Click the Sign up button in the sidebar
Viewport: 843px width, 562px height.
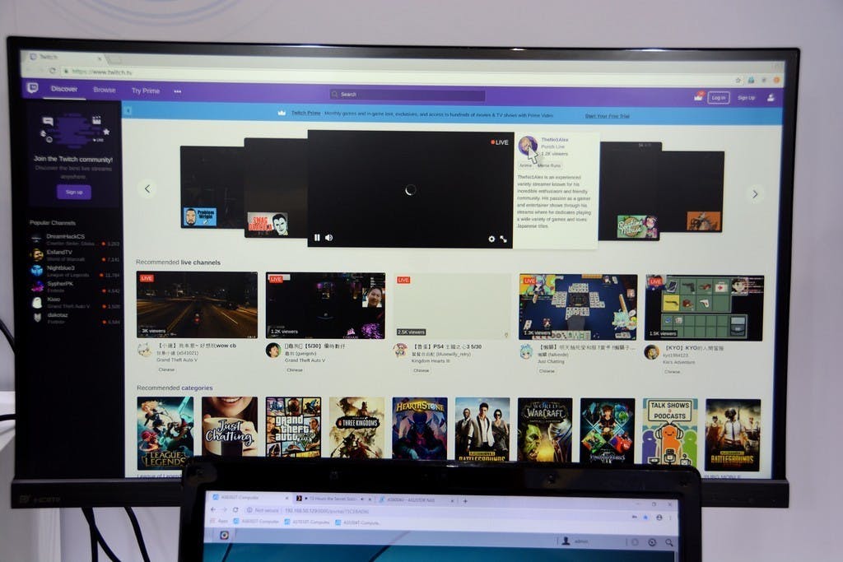pos(74,192)
